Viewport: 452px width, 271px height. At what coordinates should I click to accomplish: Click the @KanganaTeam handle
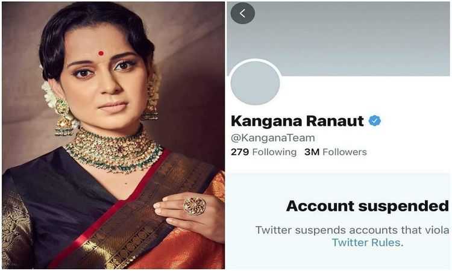point(272,138)
